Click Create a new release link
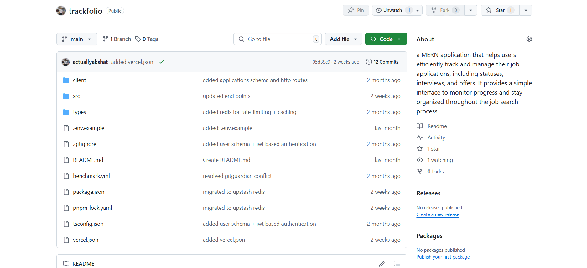Screen dimensions: 587x268 (438, 214)
